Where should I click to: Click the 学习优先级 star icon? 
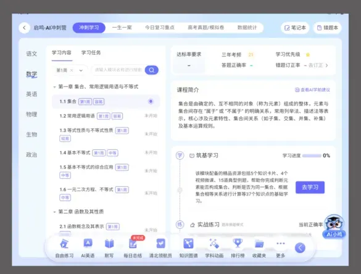point(308,54)
